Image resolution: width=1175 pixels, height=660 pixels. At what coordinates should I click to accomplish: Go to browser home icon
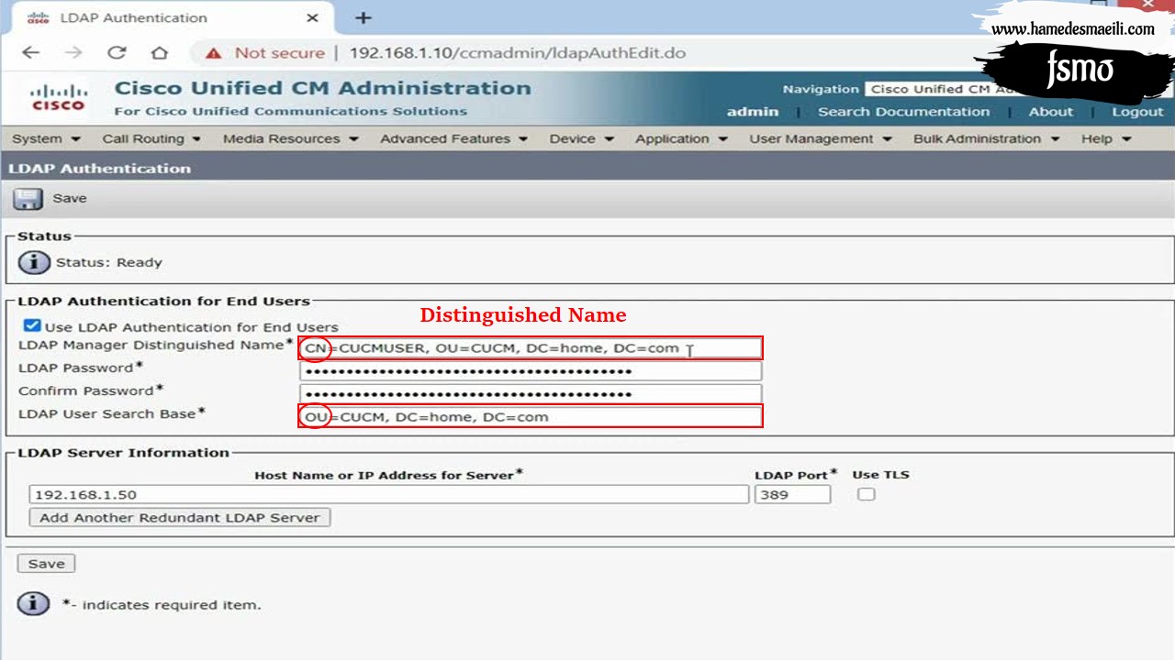[x=160, y=52]
